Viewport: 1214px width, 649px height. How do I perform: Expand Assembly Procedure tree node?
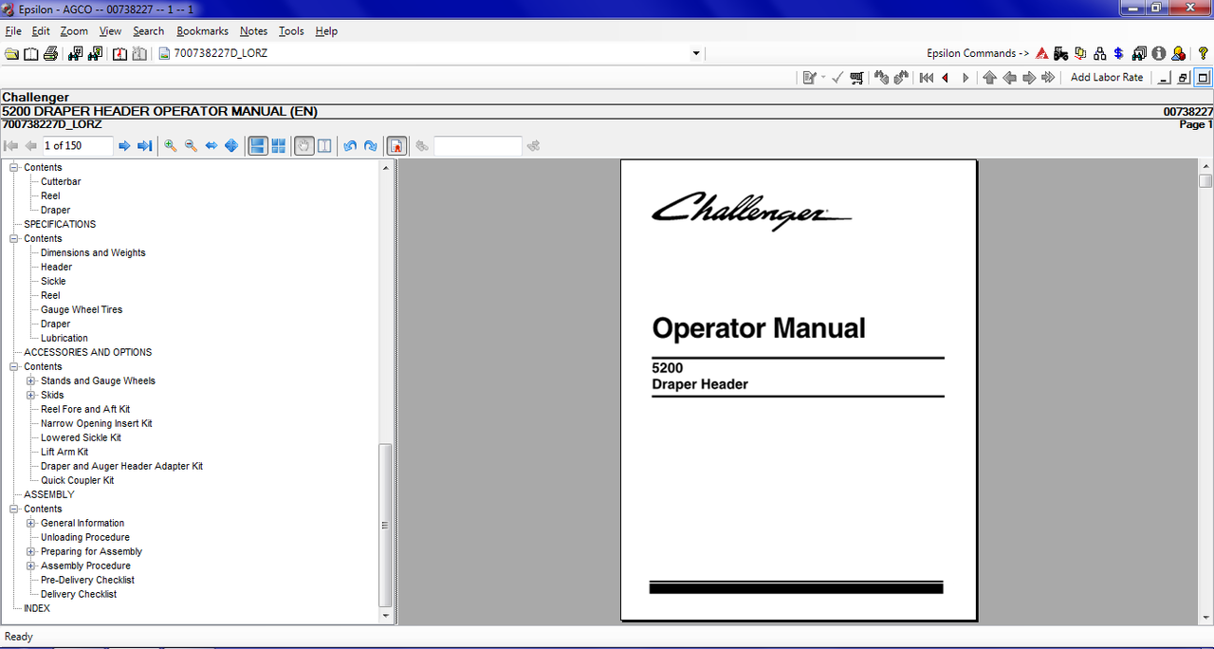tap(30, 566)
